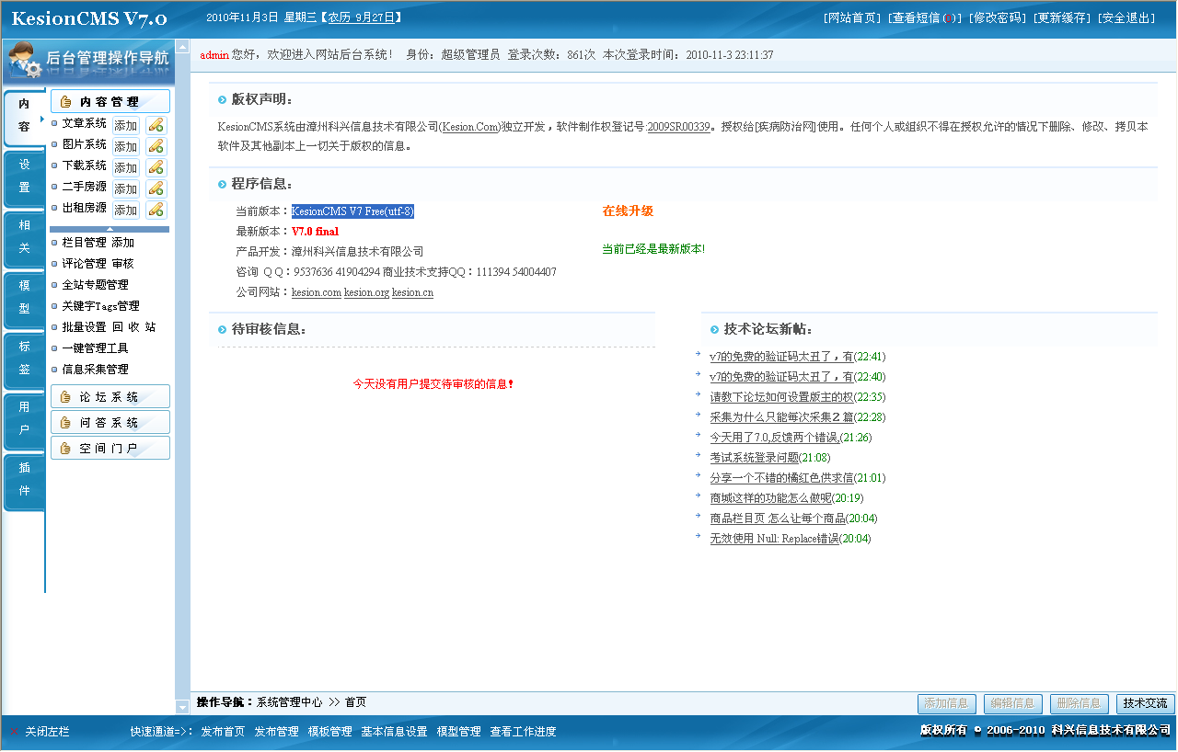Collapse the 内容管理 section header
The width and height of the screenshot is (1178, 752).
pyautogui.click(x=110, y=102)
